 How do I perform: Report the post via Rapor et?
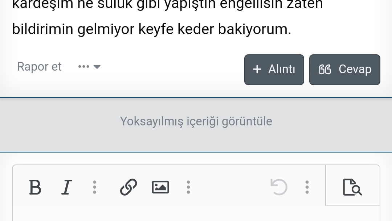39,67
